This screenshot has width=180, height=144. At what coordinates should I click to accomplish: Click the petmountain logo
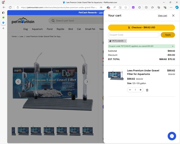(x=23, y=21)
